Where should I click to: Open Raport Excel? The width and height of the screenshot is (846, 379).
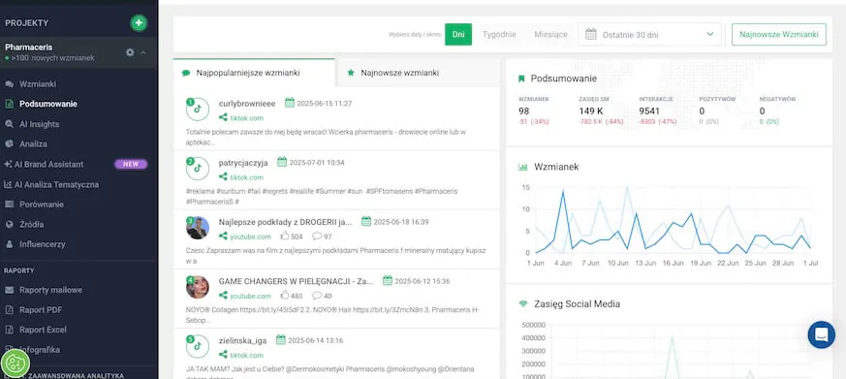tap(44, 330)
